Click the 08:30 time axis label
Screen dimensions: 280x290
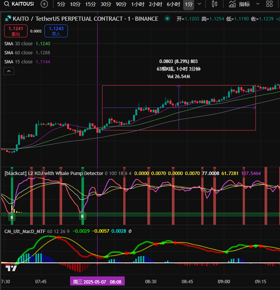(x=151, y=282)
